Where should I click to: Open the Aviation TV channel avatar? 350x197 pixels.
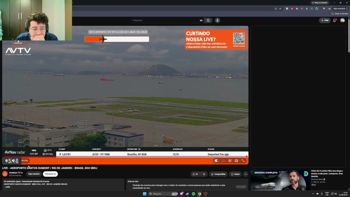tap(5, 174)
